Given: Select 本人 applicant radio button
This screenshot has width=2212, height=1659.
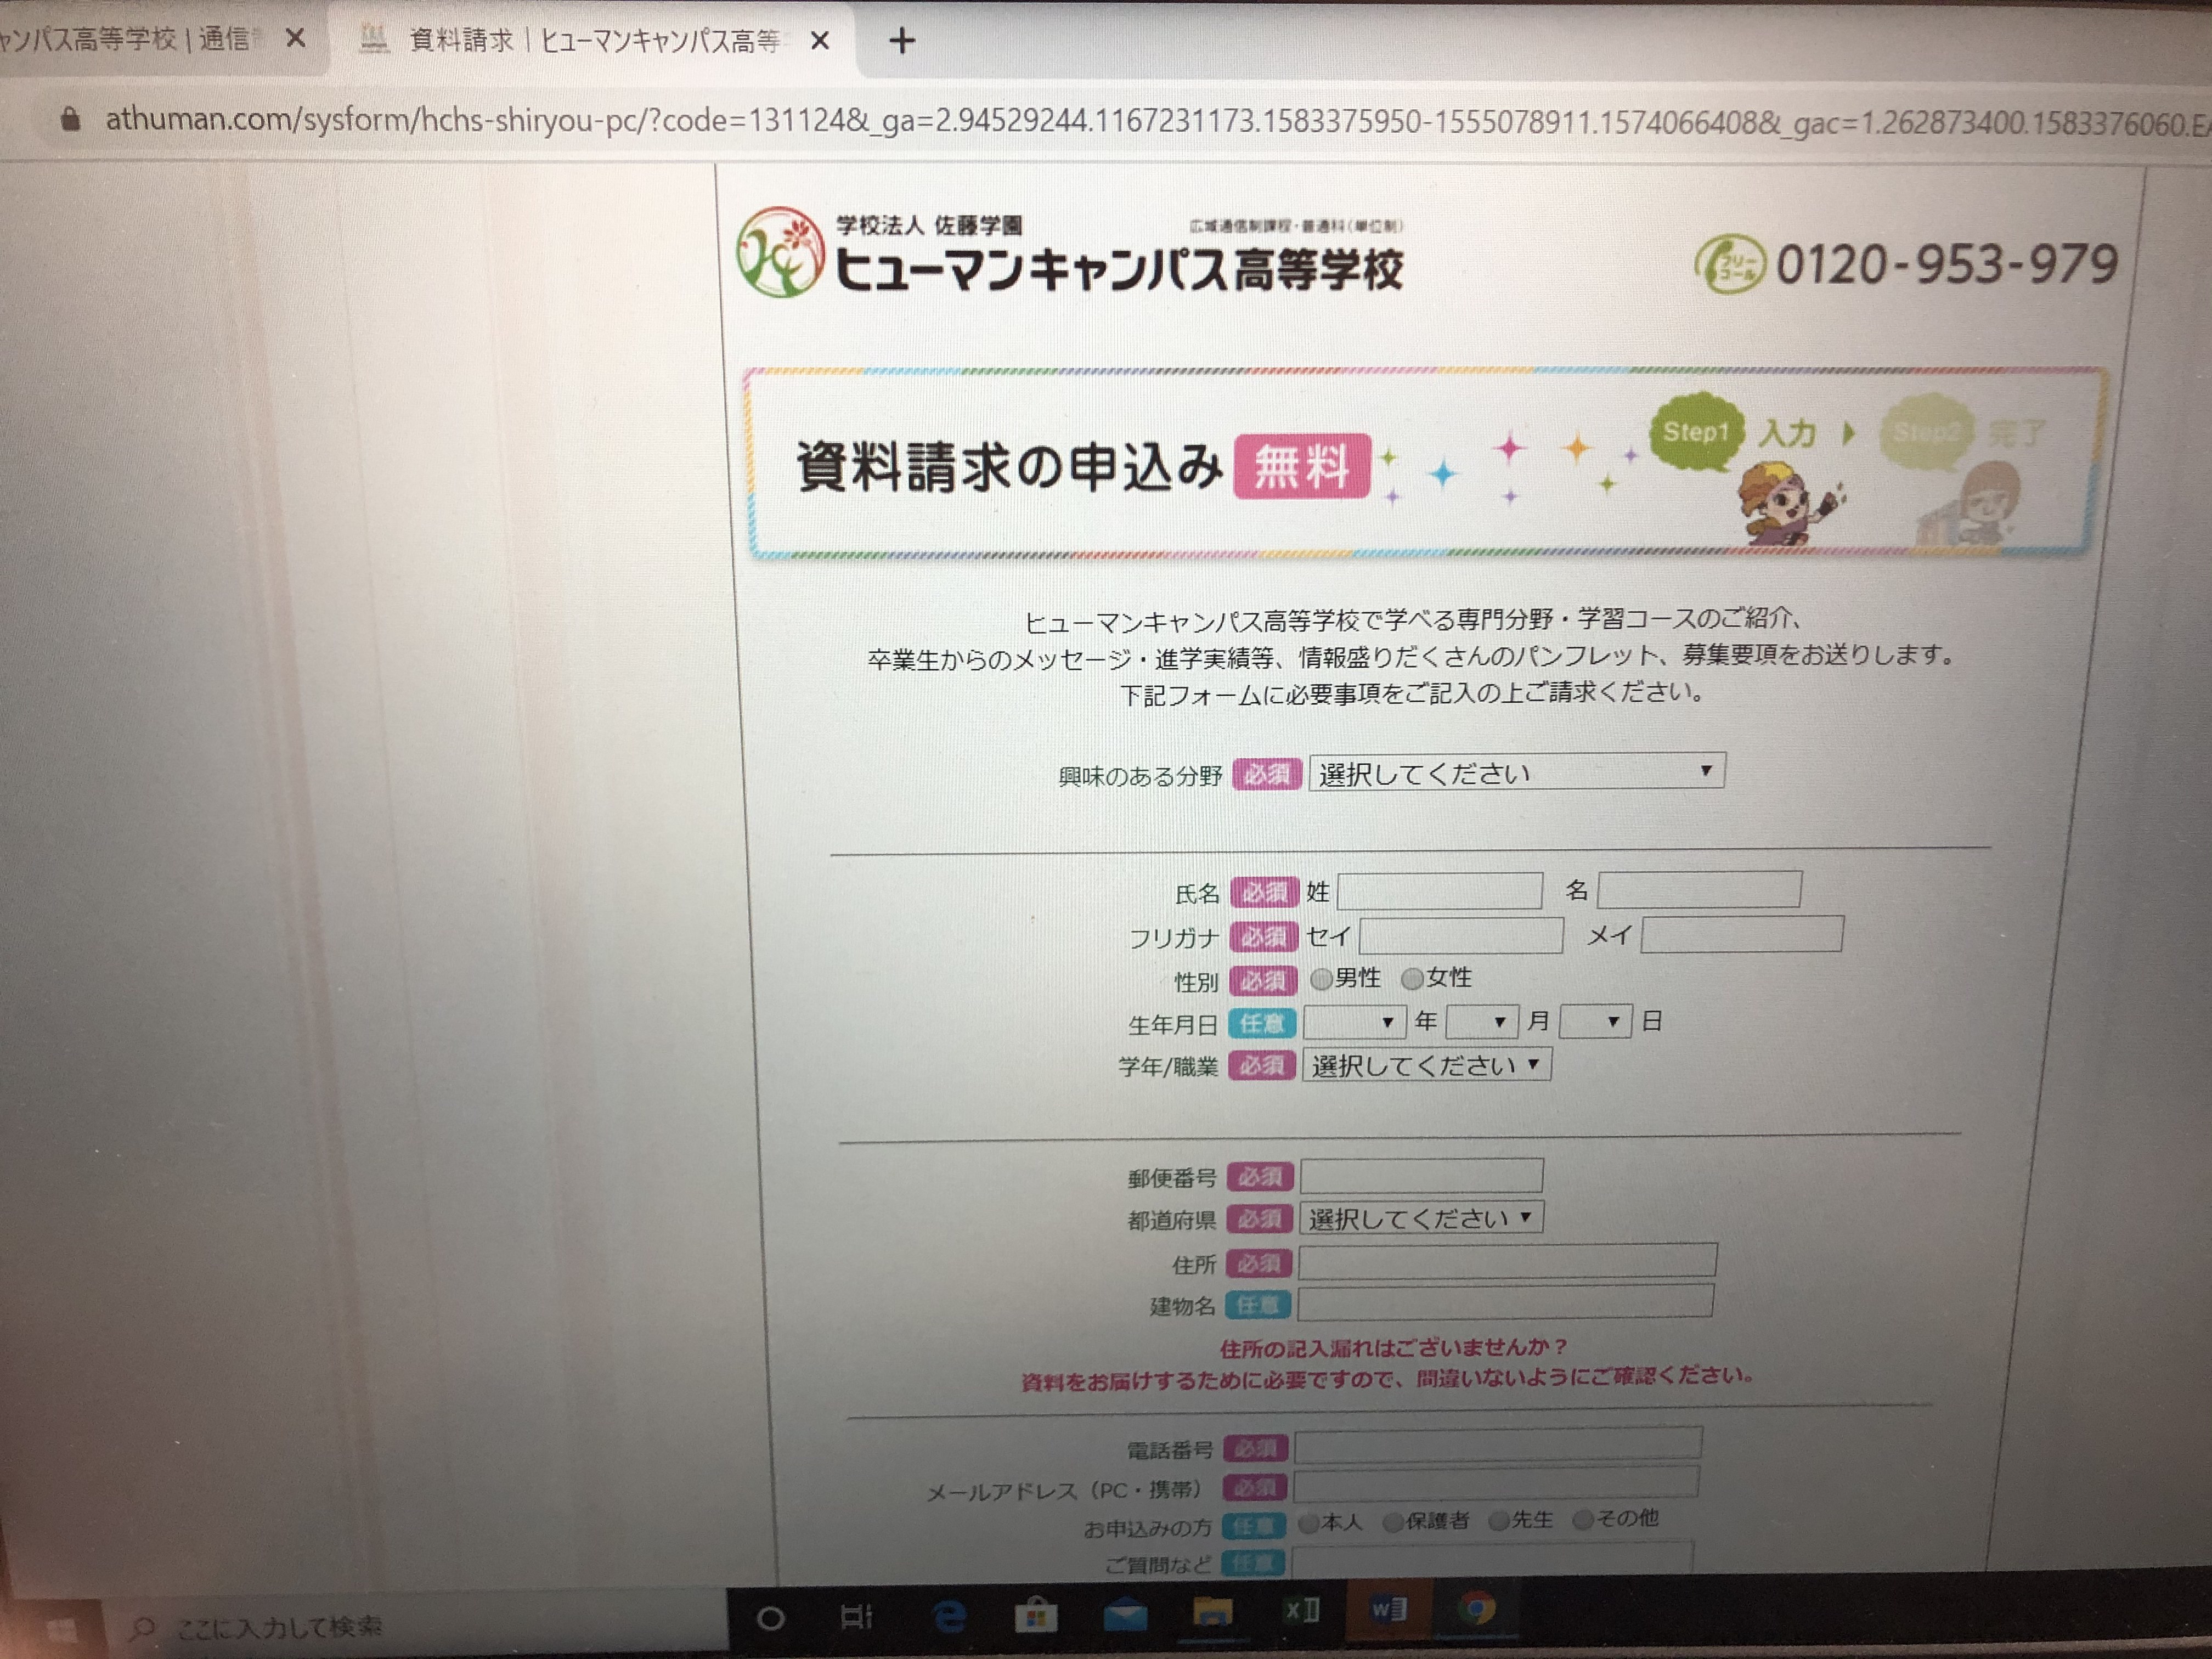Looking at the screenshot, I should (1308, 1524).
